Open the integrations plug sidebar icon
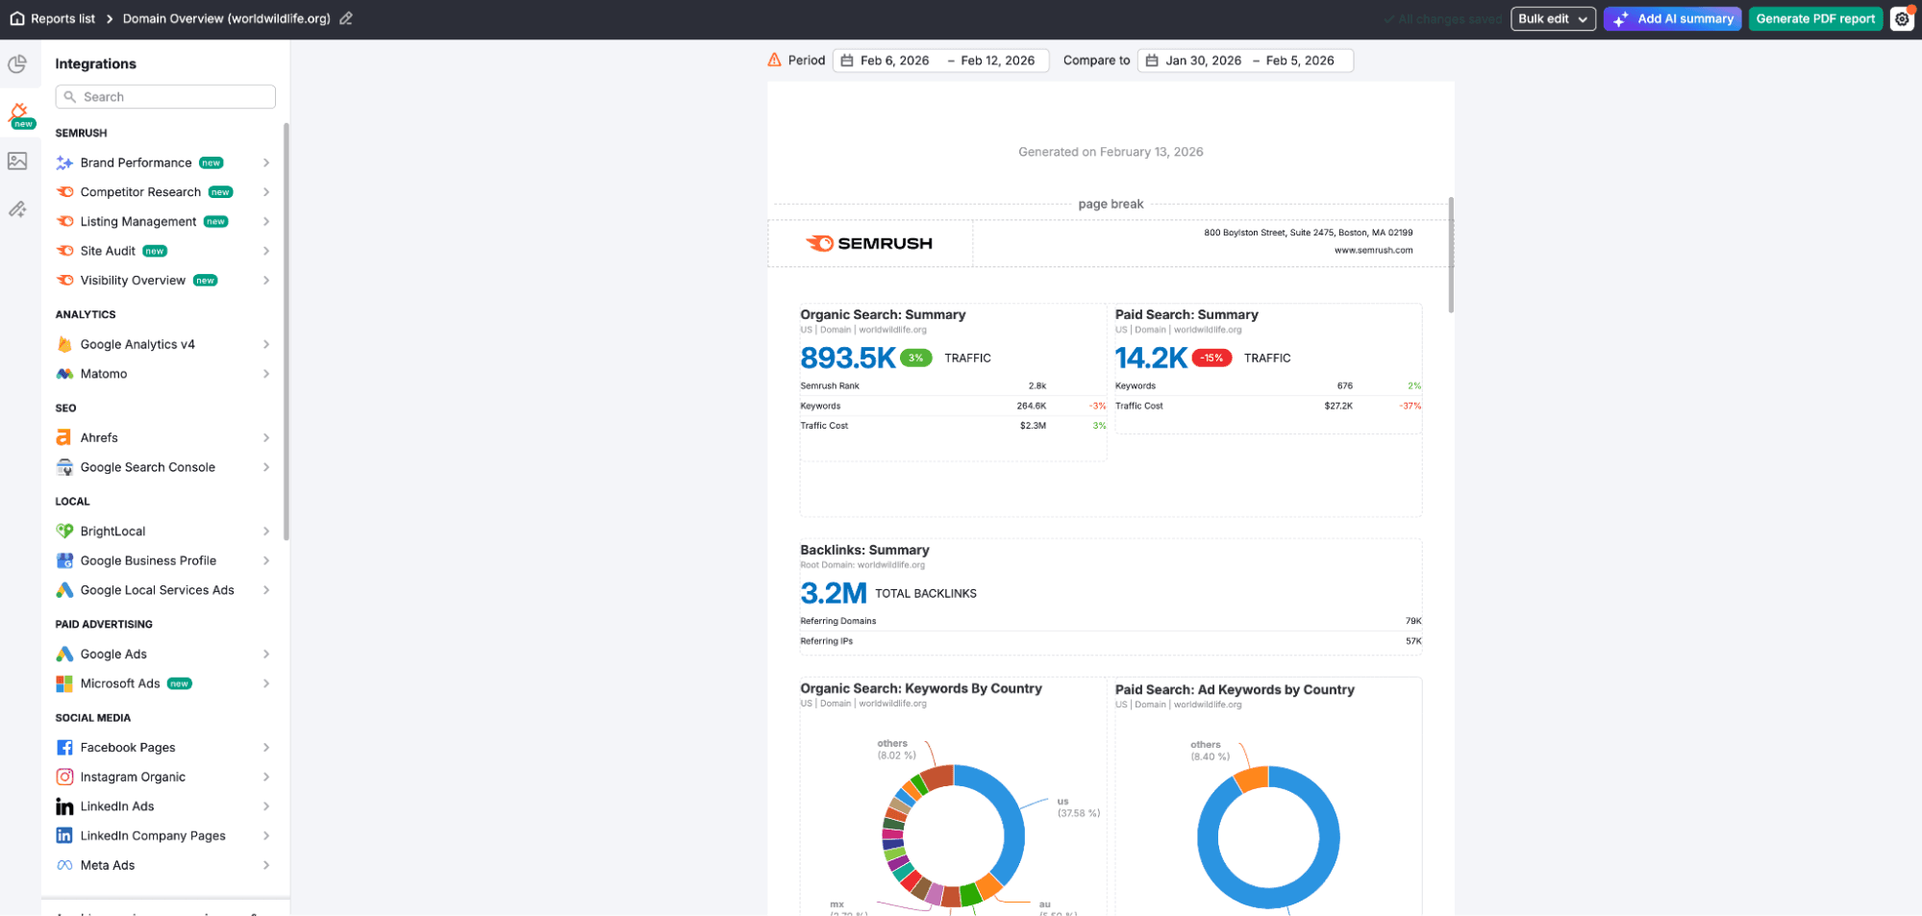The width and height of the screenshot is (1922, 916). coord(19,114)
